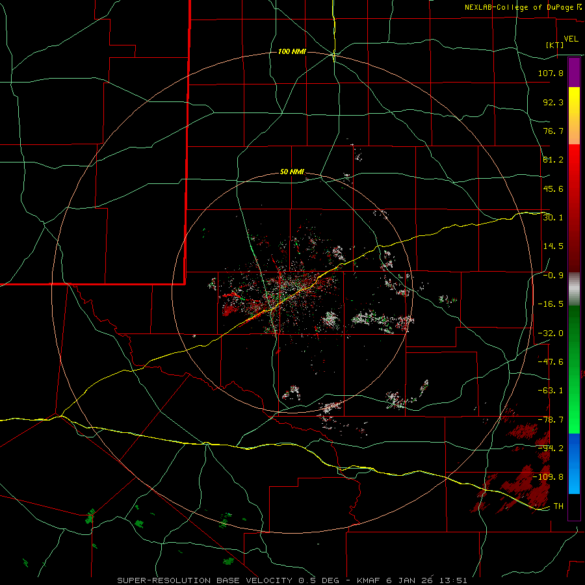Click the VEL legend heading
The height and width of the screenshot is (585, 585).
(571, 39)
